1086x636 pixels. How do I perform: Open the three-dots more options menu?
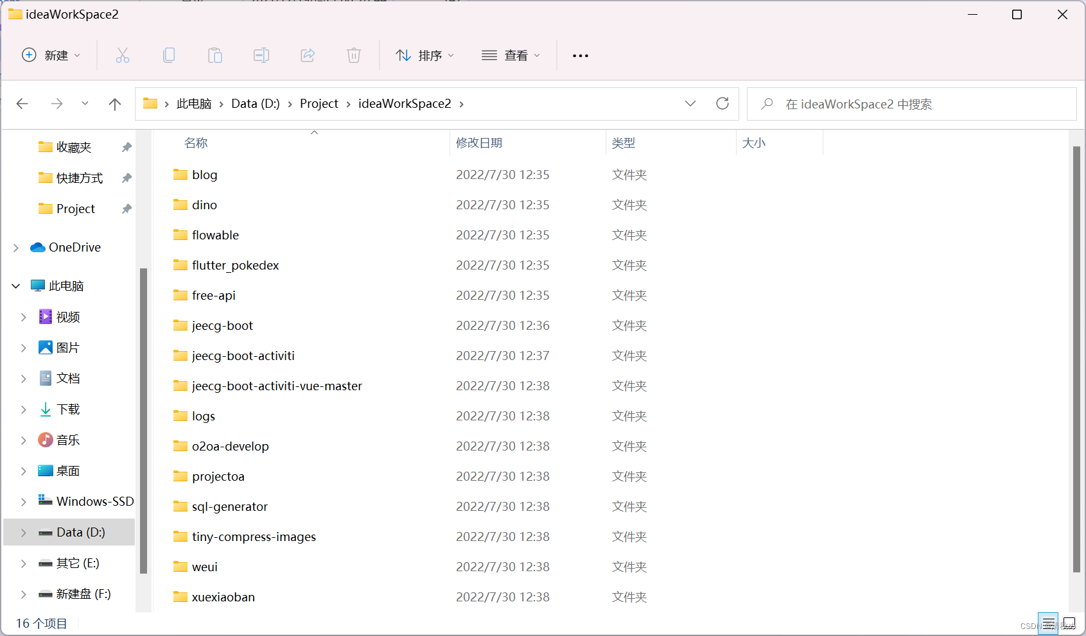point(581,56)
